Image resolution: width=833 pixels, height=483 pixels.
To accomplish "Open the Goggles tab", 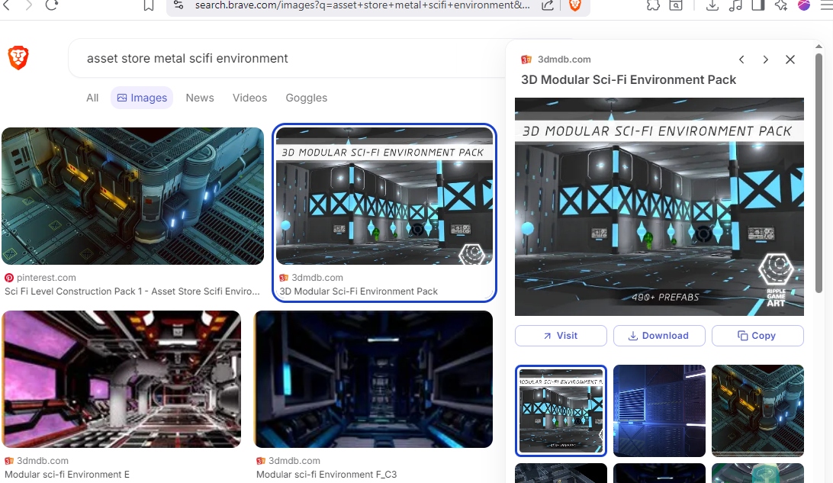I will (307, 98).
